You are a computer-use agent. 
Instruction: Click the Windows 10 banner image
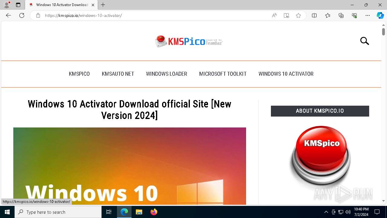[x=130, y=166]
